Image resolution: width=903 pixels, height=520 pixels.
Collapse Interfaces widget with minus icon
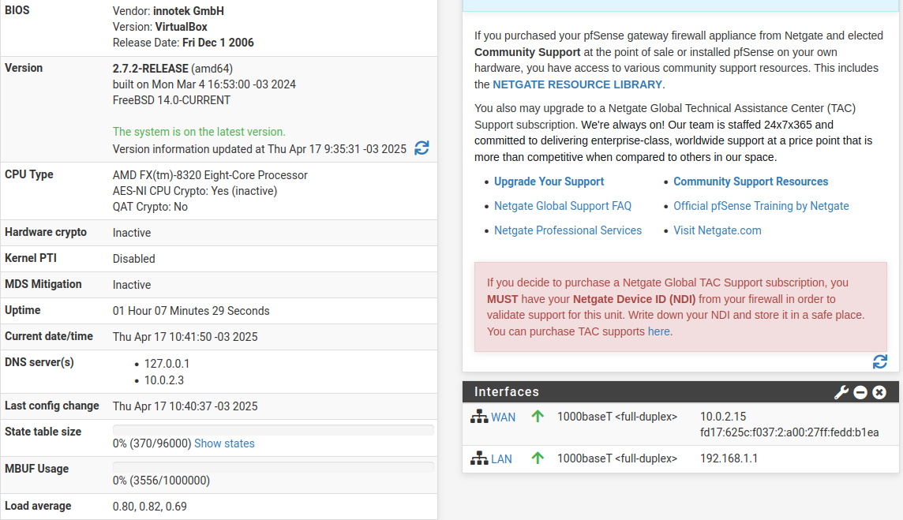click(x=860, y=392)
